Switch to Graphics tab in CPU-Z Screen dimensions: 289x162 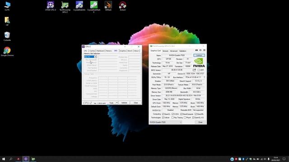pos(123,51)
